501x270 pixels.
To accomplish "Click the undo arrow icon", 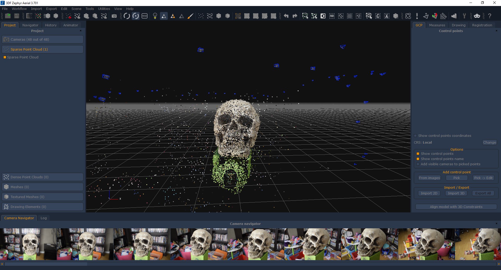I will coord(286,16).
